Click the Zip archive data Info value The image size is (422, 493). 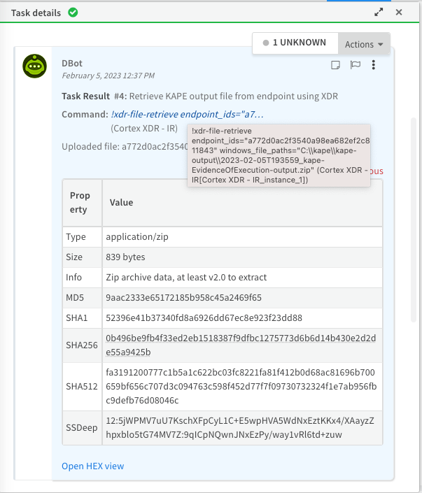186,278
